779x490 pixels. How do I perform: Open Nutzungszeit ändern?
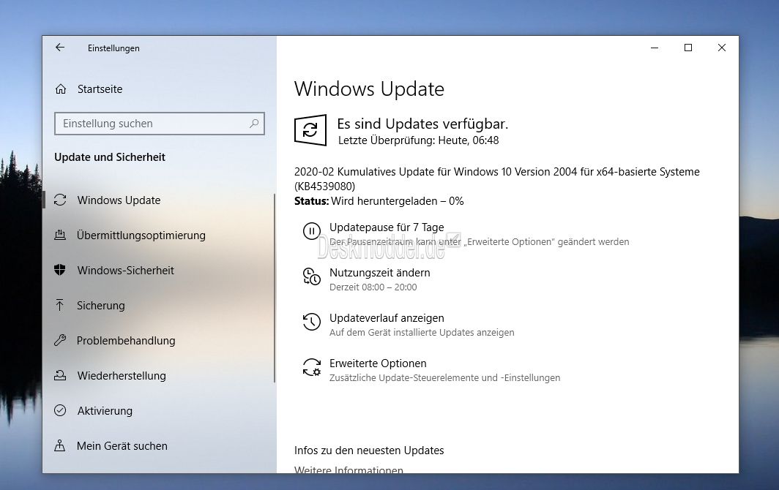[379, 273]
